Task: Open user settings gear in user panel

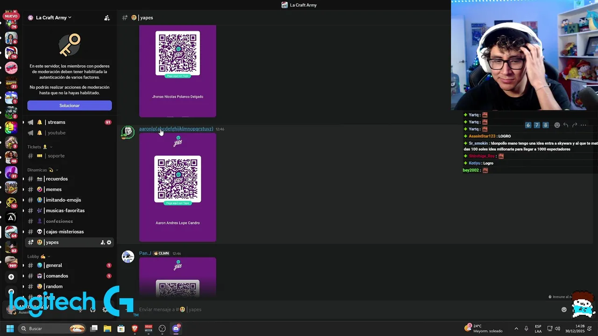Action: (105, 309)
